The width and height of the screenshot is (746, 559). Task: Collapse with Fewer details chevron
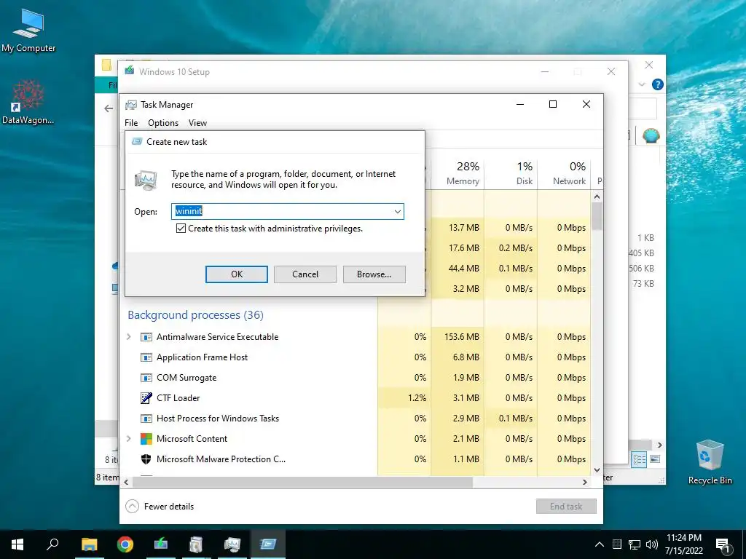point(133,507)
